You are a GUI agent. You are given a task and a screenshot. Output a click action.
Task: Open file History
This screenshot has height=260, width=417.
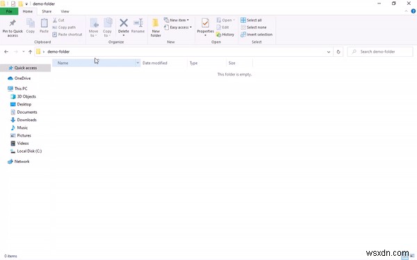click(x=225, y=35)
